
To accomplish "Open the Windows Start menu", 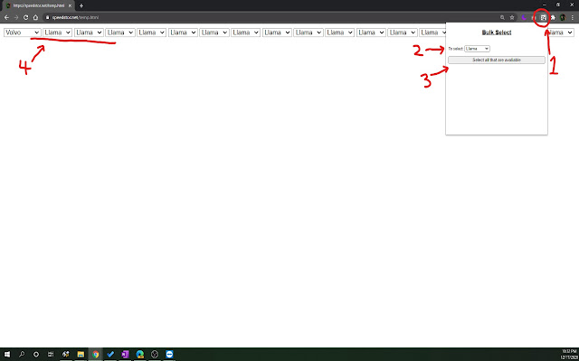I will 6,355.
